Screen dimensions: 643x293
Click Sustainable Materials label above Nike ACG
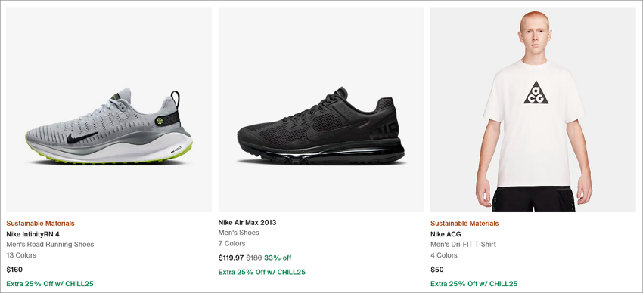464,224
